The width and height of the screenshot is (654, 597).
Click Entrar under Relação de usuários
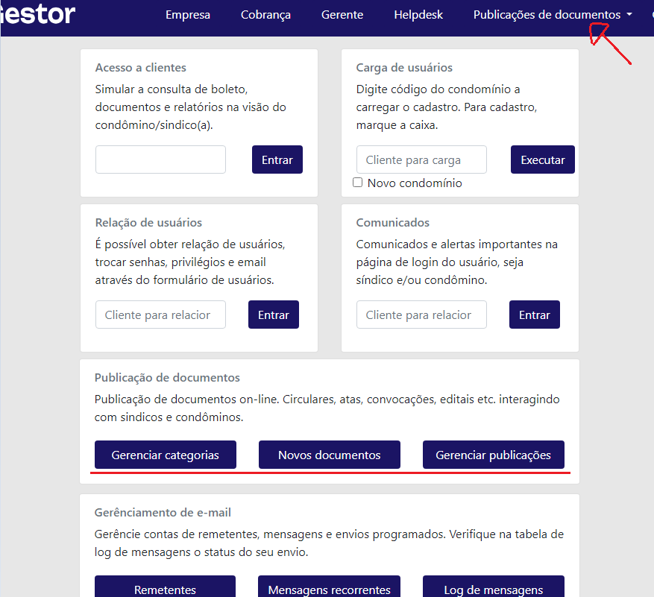pyautogui.click(x=273, y=314)
